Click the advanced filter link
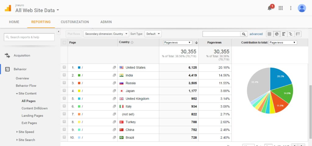This screenshot has width=312, height=146. 256,34
